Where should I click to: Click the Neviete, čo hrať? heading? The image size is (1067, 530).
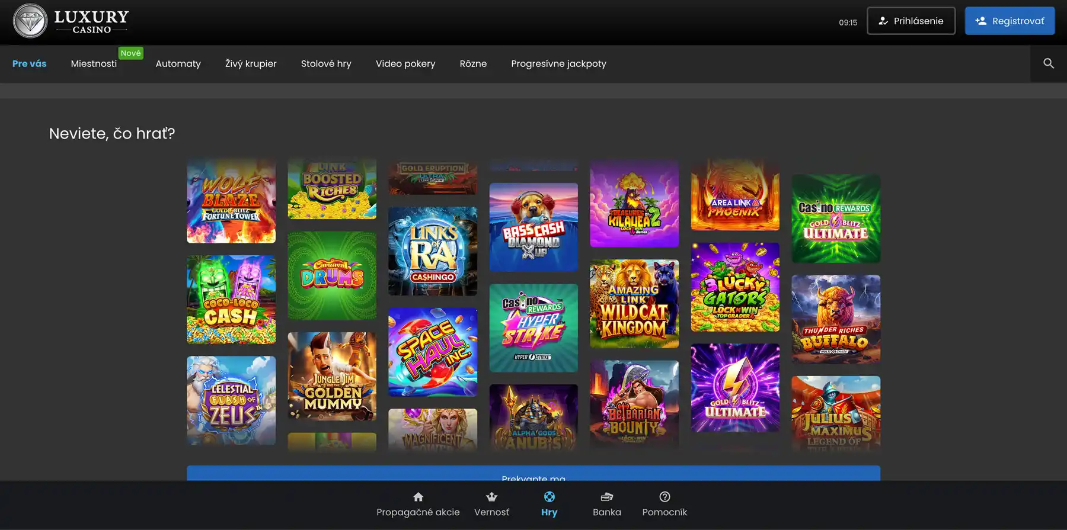(112, 134)
